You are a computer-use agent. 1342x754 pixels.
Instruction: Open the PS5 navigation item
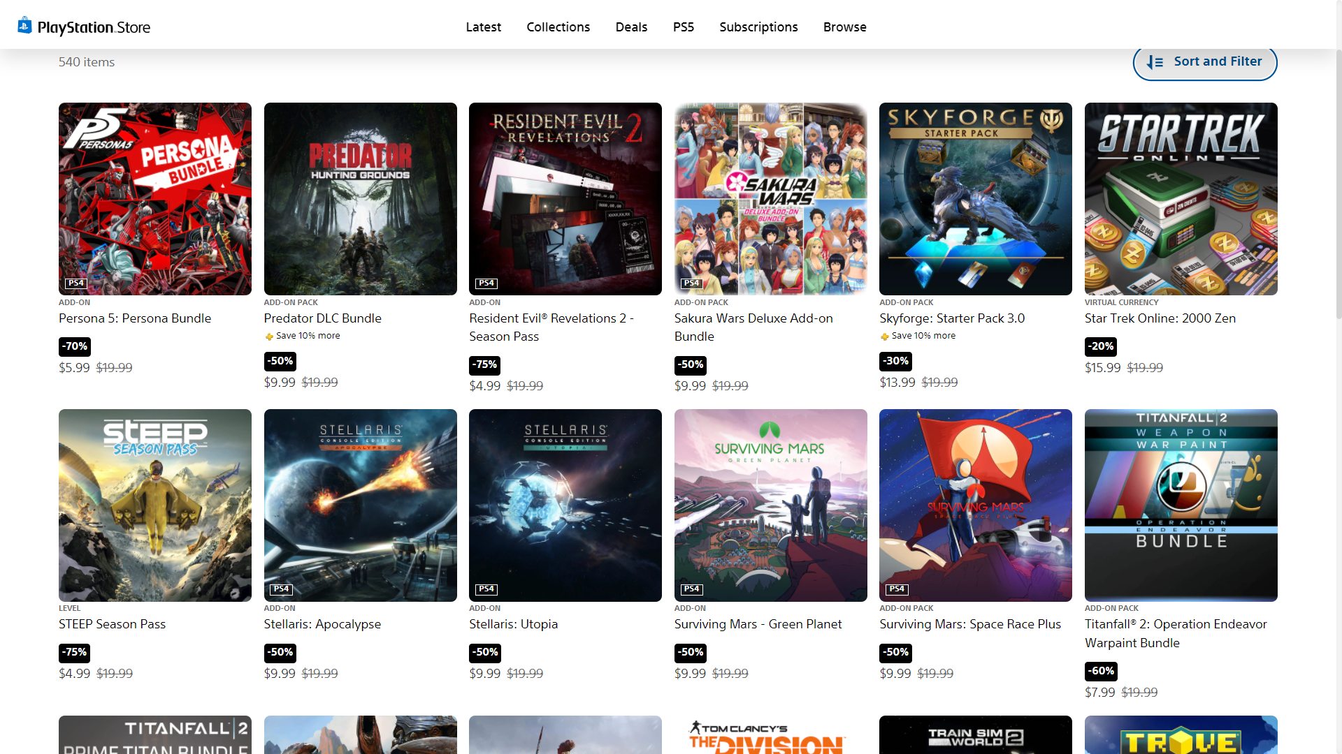tap(683, 27)
